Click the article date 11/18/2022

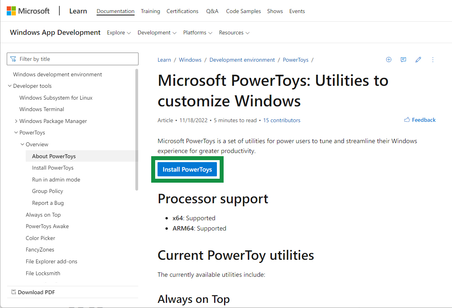(x=194, y=120)
